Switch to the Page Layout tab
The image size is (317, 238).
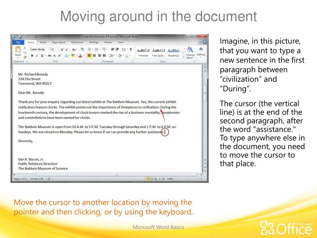click(x=59, y=42)
